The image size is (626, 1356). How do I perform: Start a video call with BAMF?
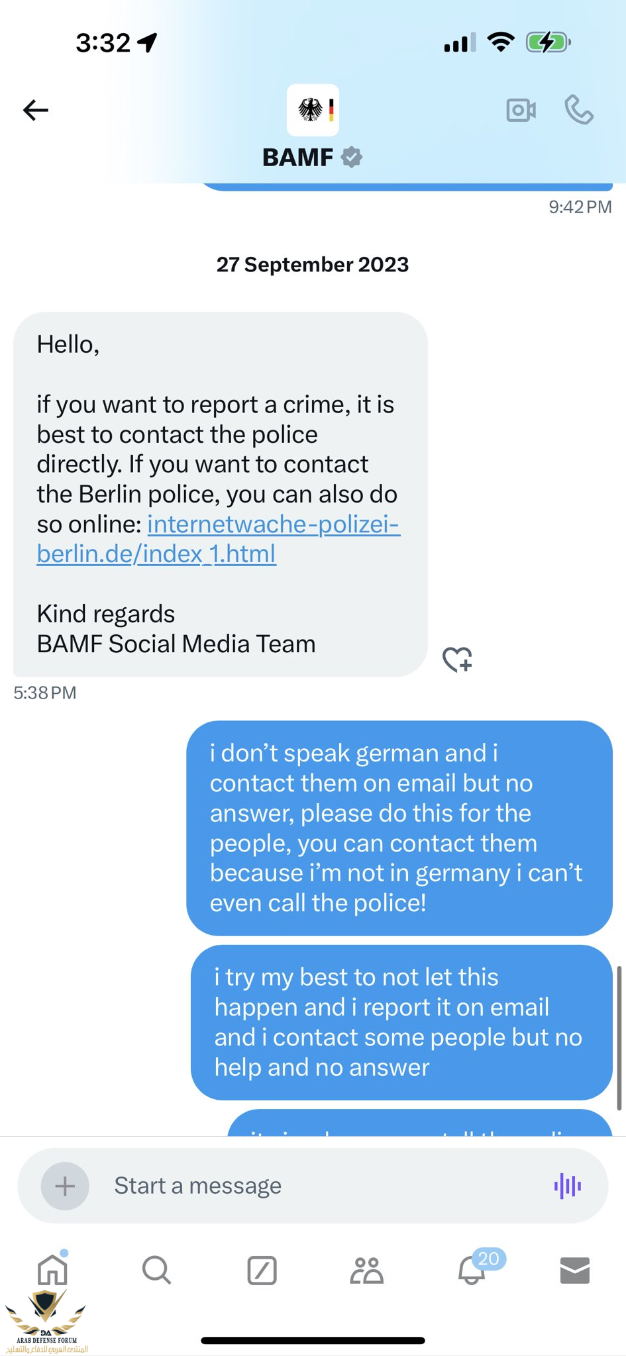pyautogui.click(x=521, y=110)
